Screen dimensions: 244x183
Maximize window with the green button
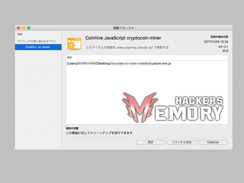pos(29,28)
